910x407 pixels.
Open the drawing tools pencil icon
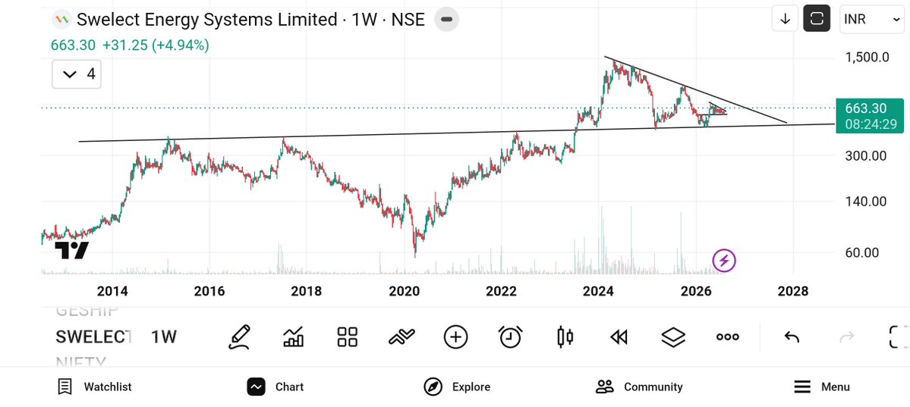[239, 337]
